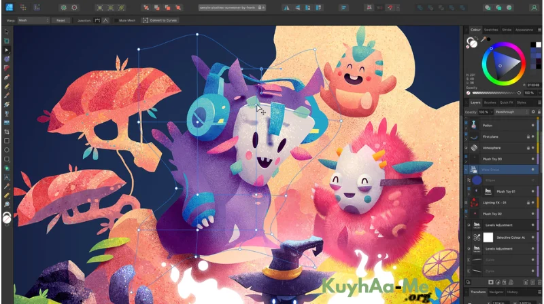Select the Crop tool
Viewport: 544px width, 304px height.
point(7,132)
